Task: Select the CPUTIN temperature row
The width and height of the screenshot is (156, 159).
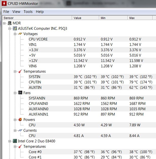Action: point(92,82)
